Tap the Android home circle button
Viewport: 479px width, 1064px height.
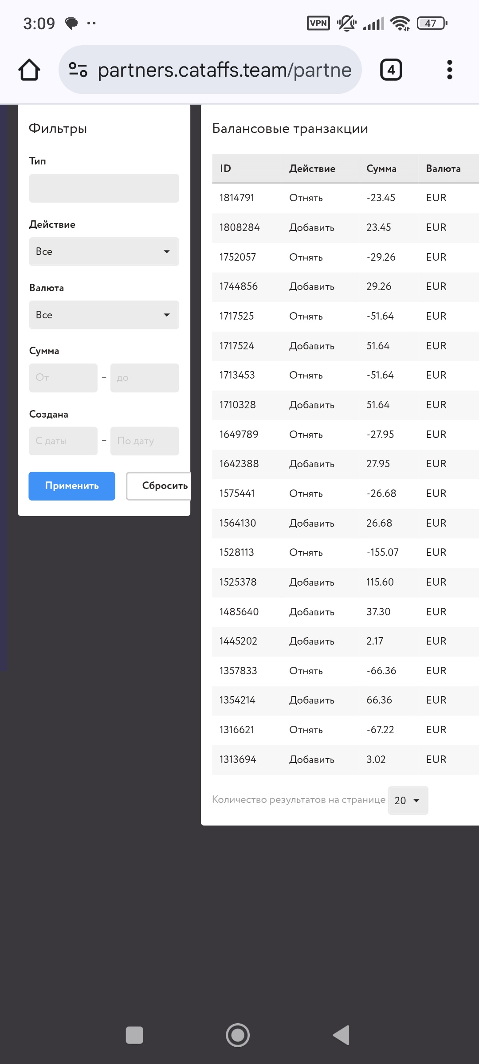pos(238,1035)
